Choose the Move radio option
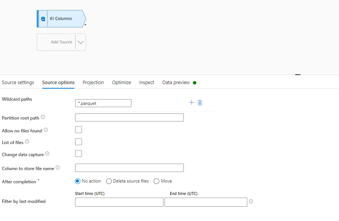Image resolution: width=339 pixels, height=221 pixels. click(x=156, y=181)
